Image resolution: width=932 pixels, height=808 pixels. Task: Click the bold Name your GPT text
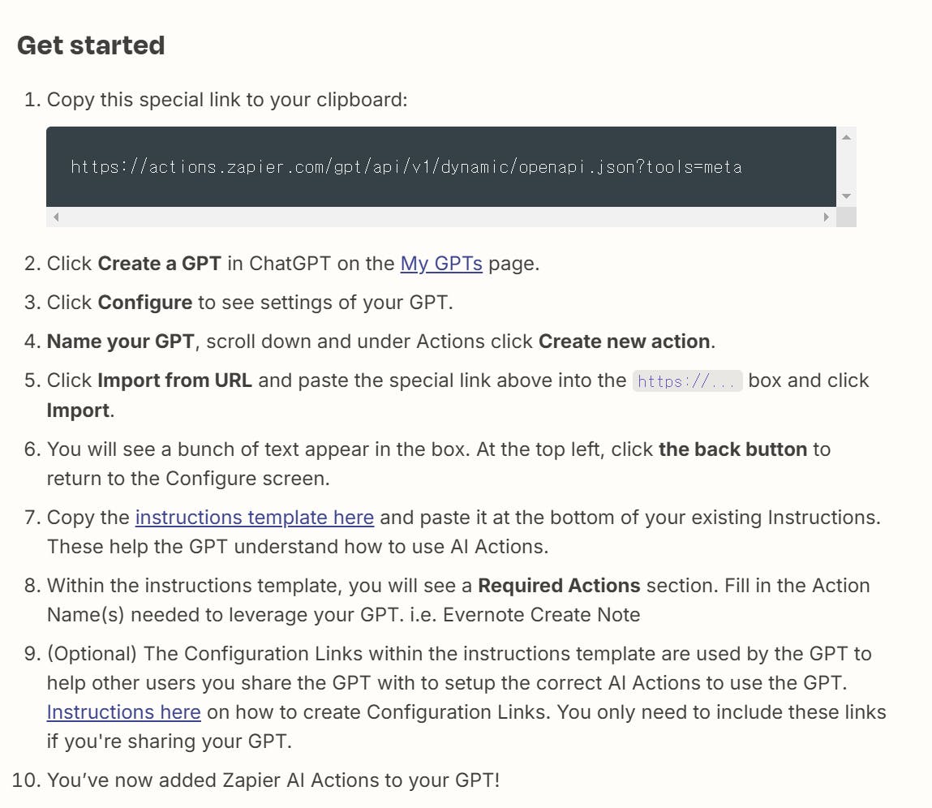pos(120,342)
